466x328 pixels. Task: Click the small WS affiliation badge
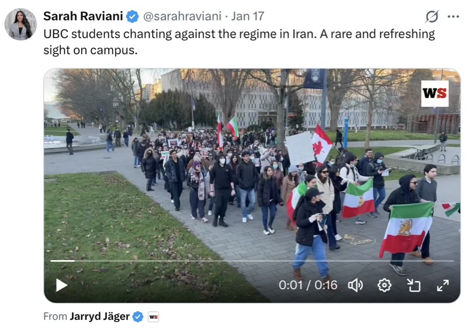pyautogui.click(x=153, y=317)
